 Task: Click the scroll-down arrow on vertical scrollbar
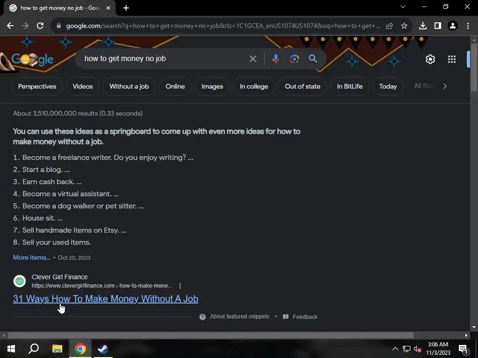coord(474,327)
